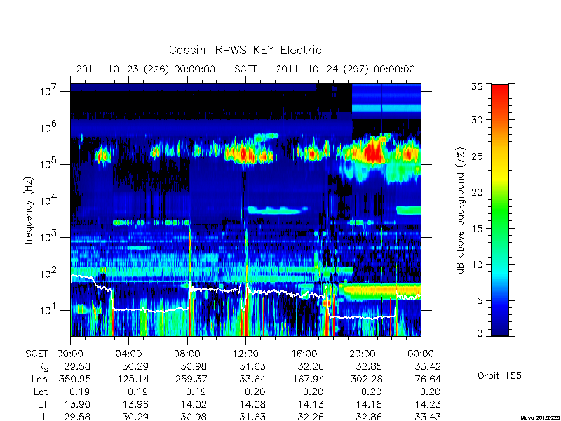Image resolution: width=561 pixels, height=421 pixels.
Task: Click the Lon value "167.94"
Action: [308, 379]
